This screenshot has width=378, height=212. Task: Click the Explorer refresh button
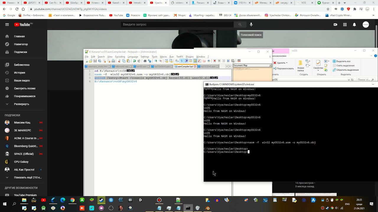click(x=353, y=79)
